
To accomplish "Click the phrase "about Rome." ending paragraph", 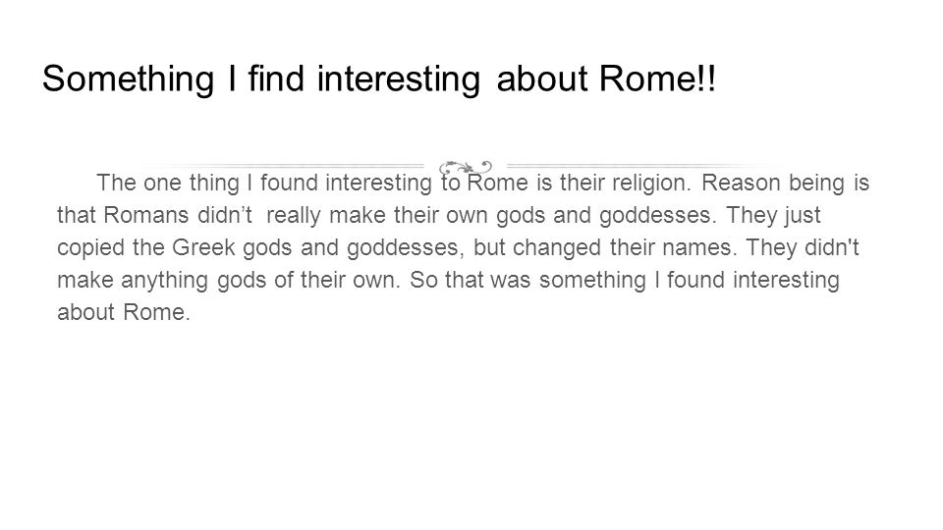I will click(124, 312).
